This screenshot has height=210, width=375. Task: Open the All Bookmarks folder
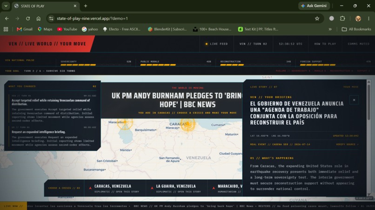tap(356, 29)
